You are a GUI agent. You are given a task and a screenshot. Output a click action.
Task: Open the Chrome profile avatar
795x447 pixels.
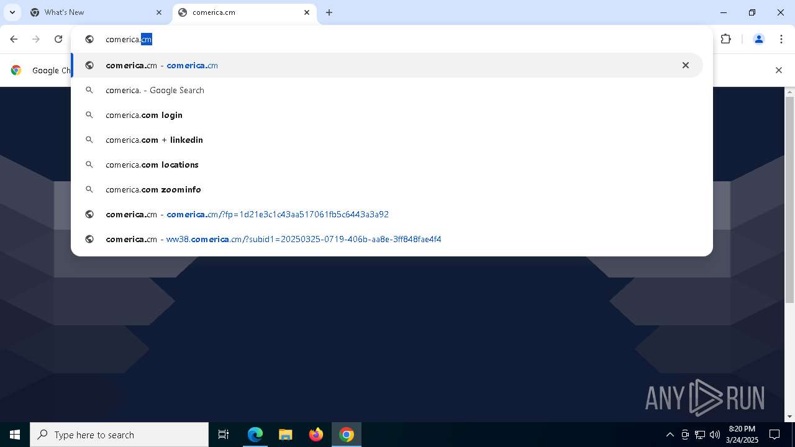tap(758, 39)
